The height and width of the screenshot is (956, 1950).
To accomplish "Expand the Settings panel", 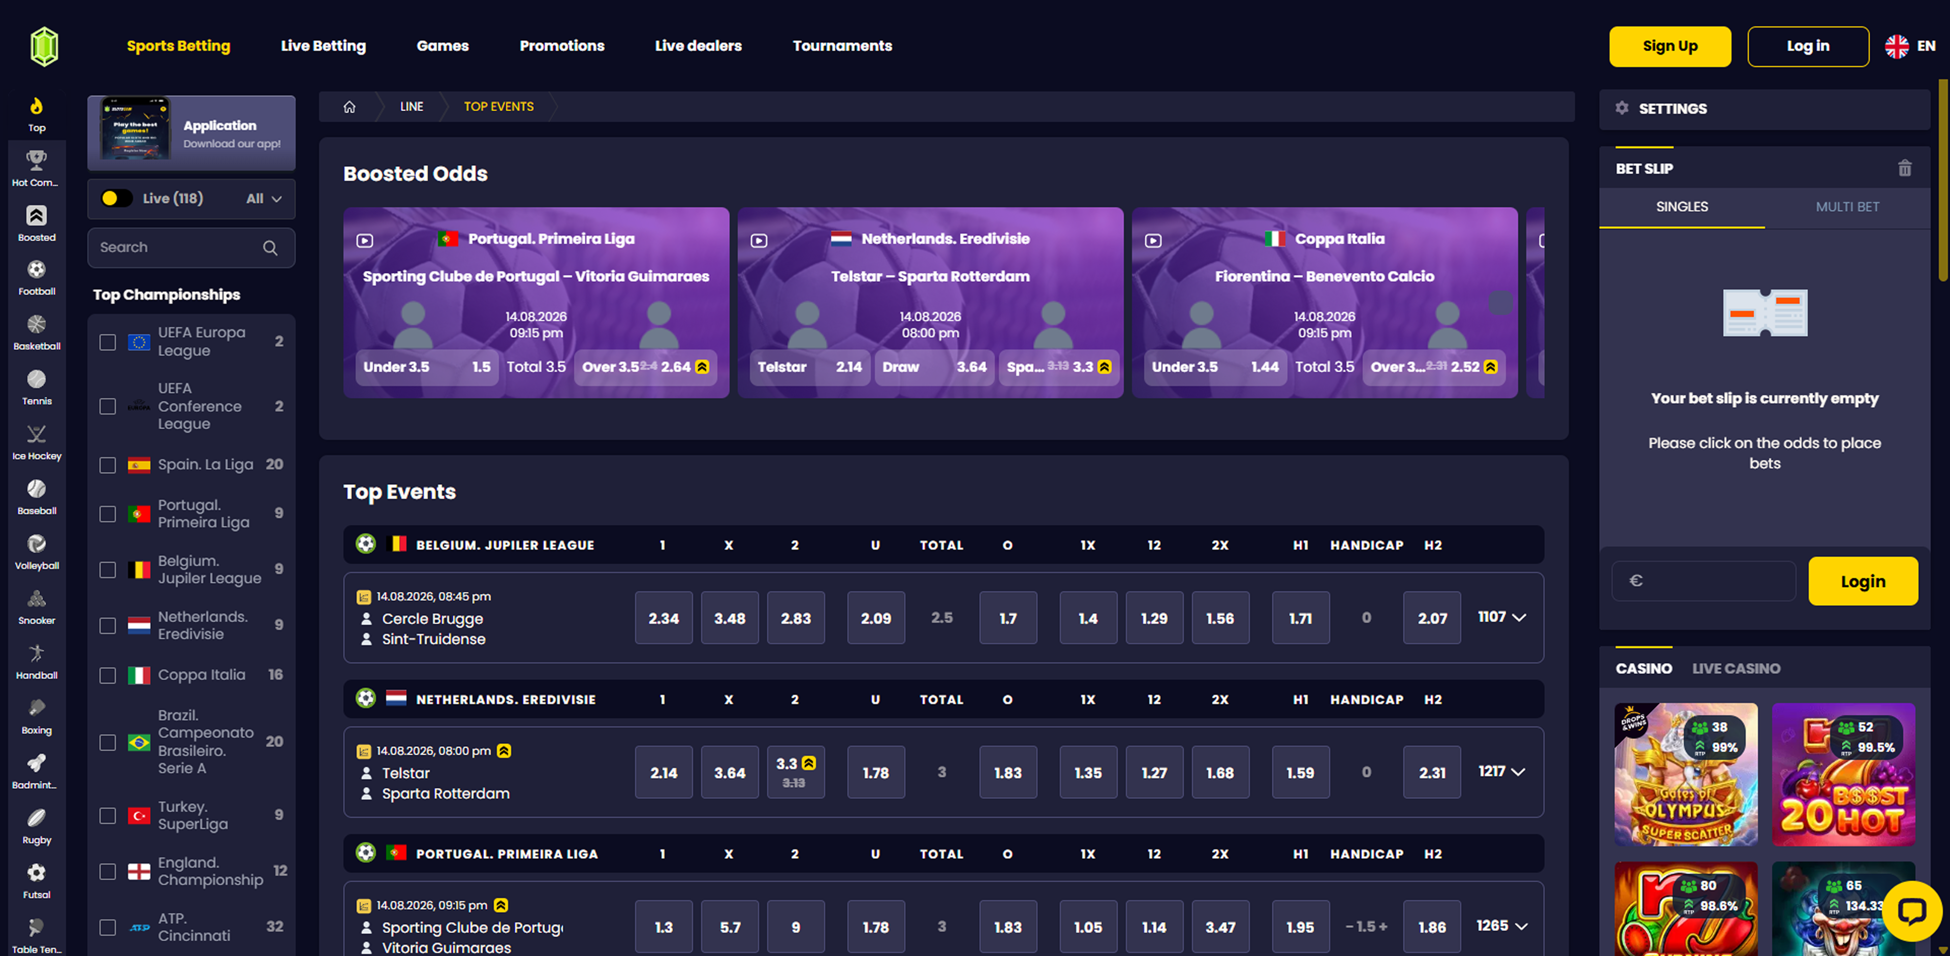I will coord(1764,108).
